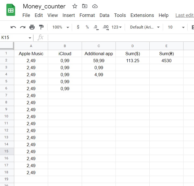This screenshot has width=194, height=186.
Task: Select the iCloud header cell
Action: tap(65, 54)
